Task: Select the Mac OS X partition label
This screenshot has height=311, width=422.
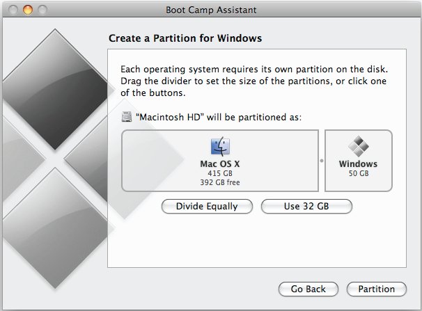Action: (219, 164)
